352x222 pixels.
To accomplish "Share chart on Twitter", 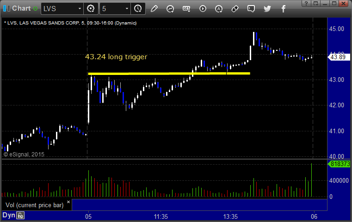I will [267, 9].
